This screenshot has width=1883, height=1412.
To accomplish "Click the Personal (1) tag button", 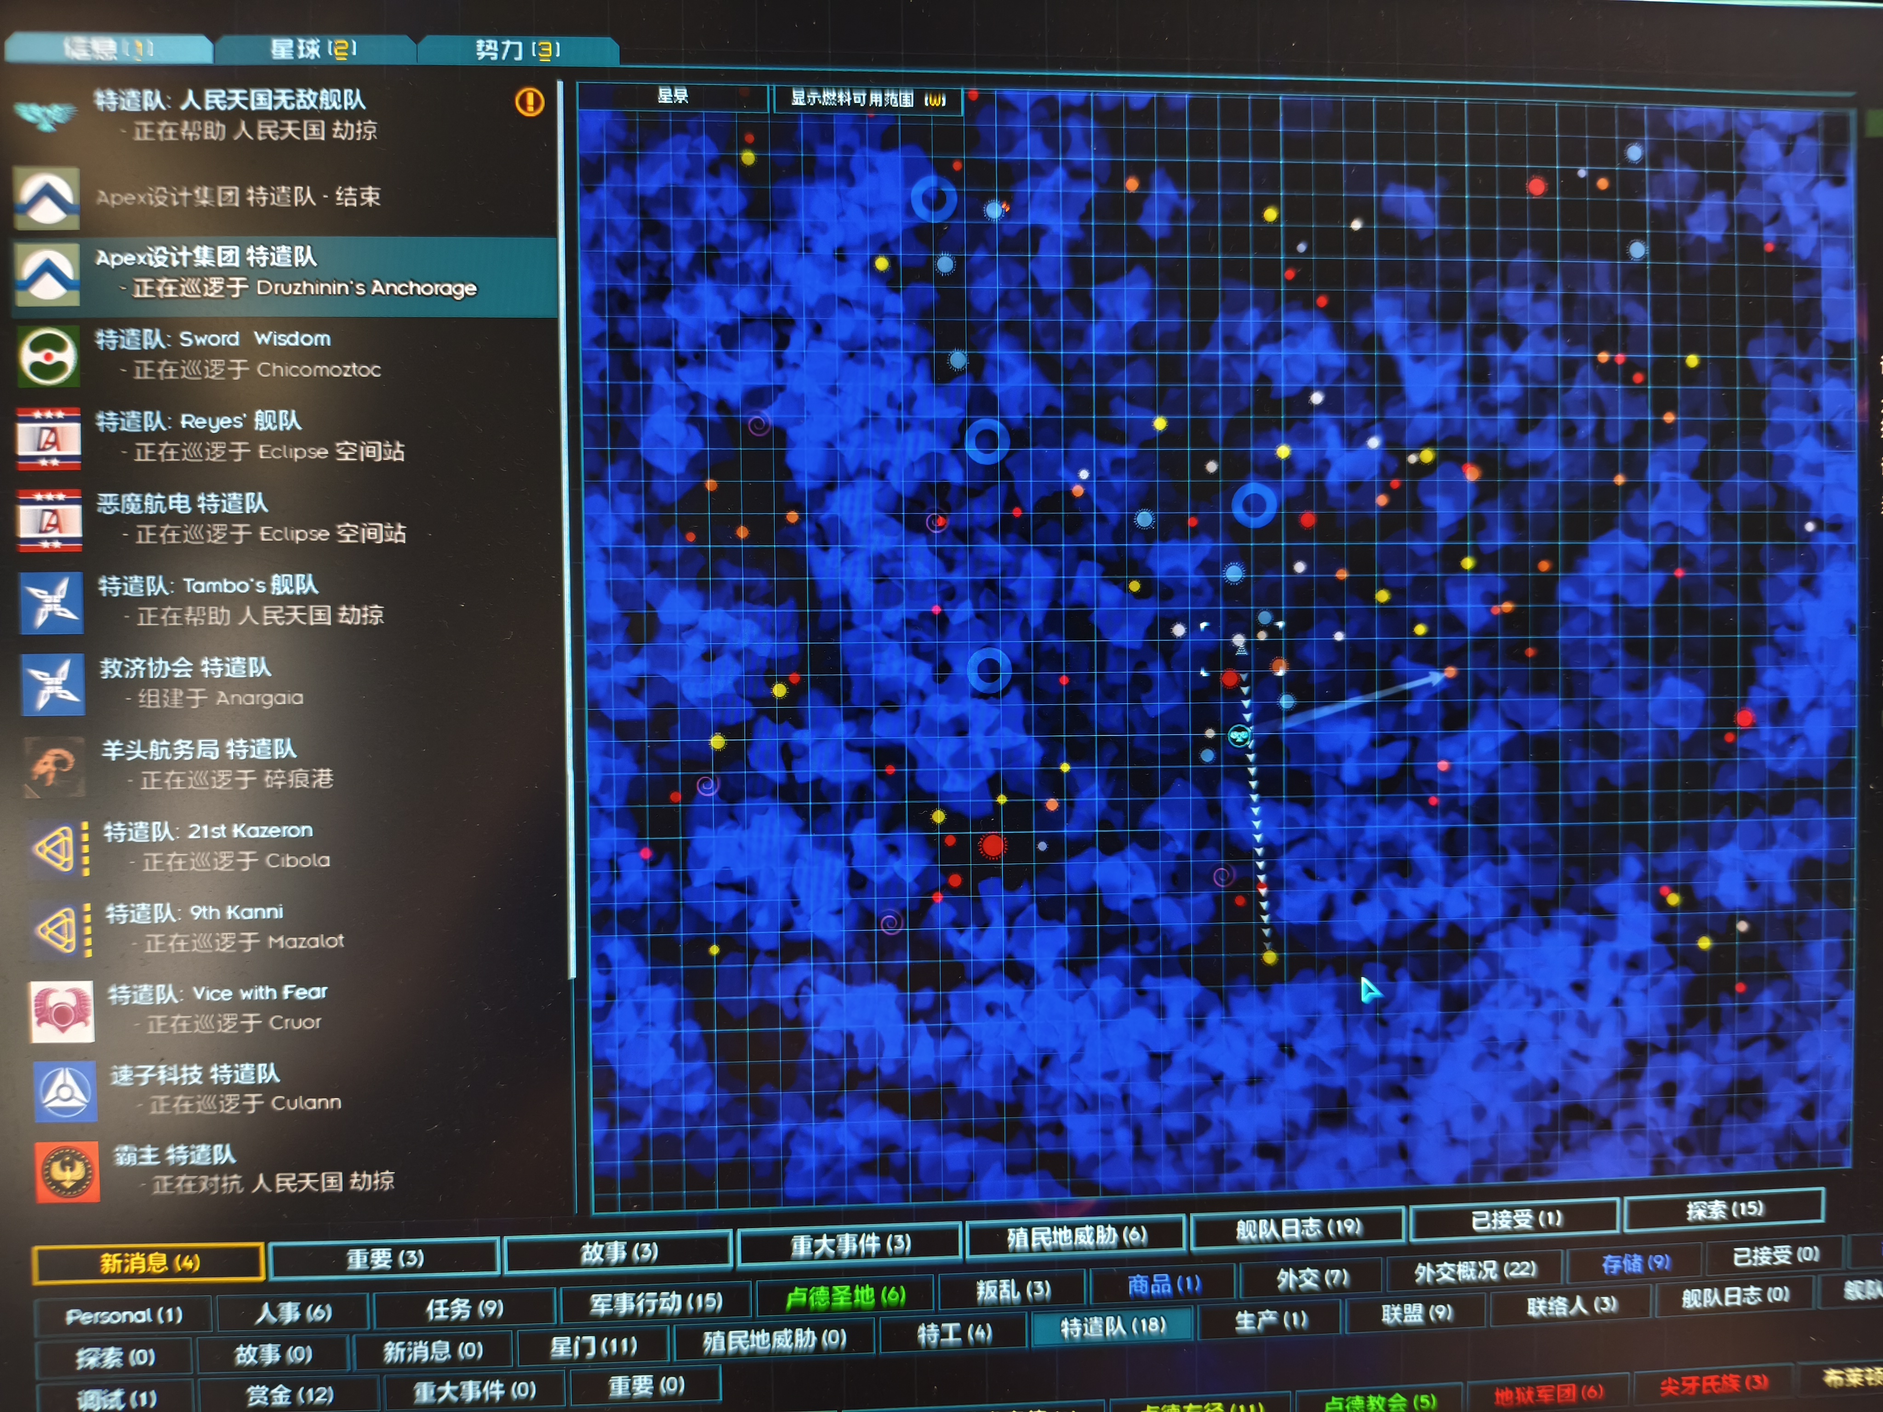I will [124, 1316].
